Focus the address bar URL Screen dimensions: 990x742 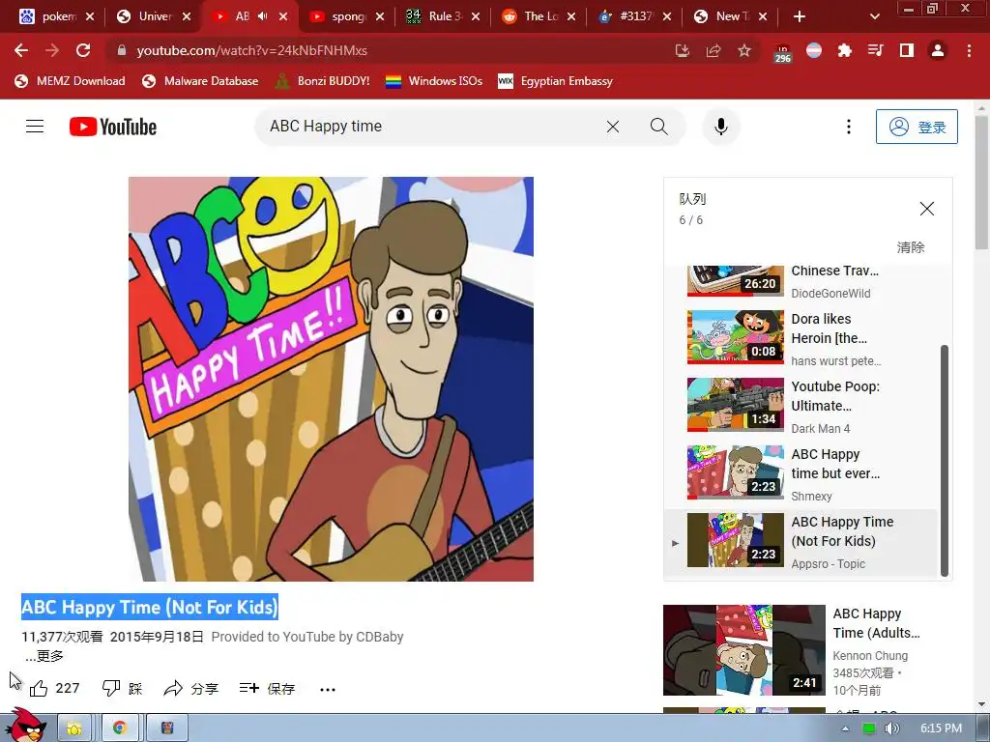tap(252, 50)
